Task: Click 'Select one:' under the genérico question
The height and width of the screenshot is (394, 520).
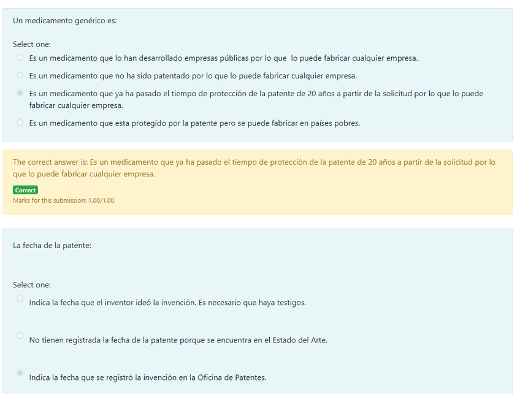Action: click(x=32, y=44)
